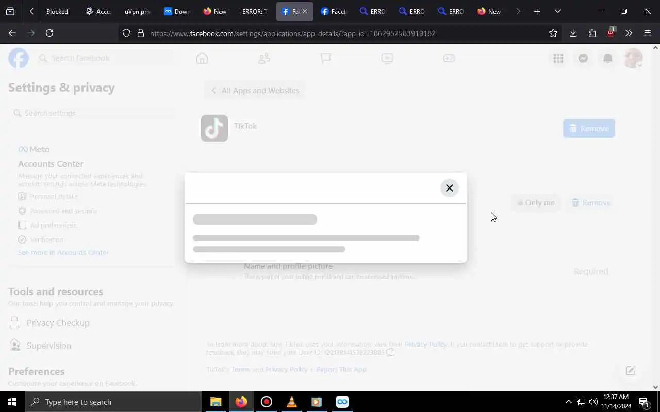This screenshot has width=660, height=412.
Task: Open the Facebook Home icon
Action: pyautogui.click(x=202, y=58)
